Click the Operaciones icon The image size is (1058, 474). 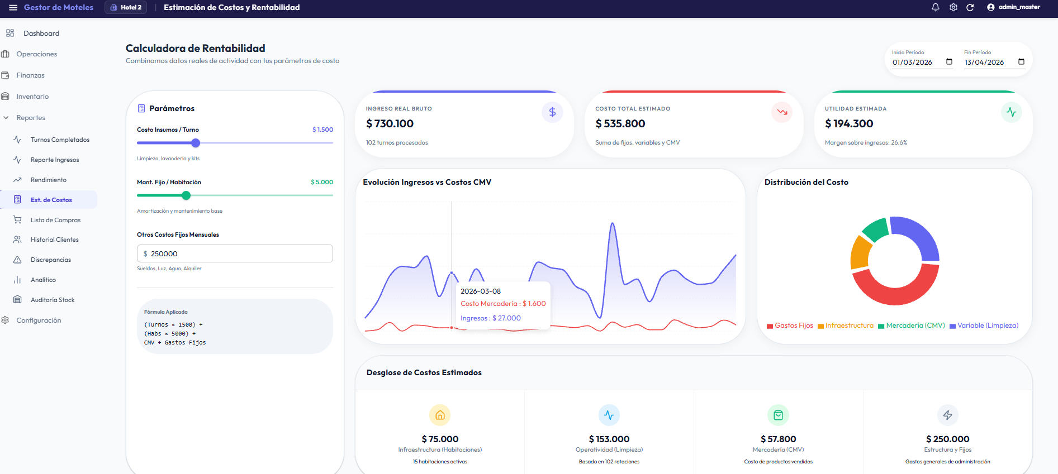click(x=6, y=54)
